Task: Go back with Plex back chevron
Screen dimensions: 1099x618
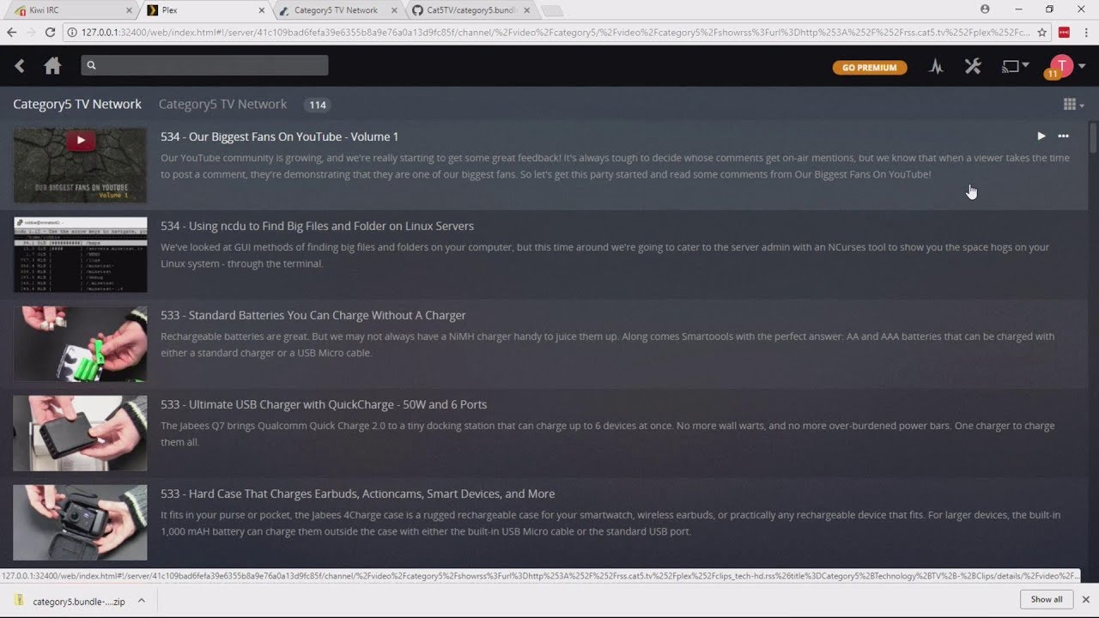Action: tap(20, 66)
